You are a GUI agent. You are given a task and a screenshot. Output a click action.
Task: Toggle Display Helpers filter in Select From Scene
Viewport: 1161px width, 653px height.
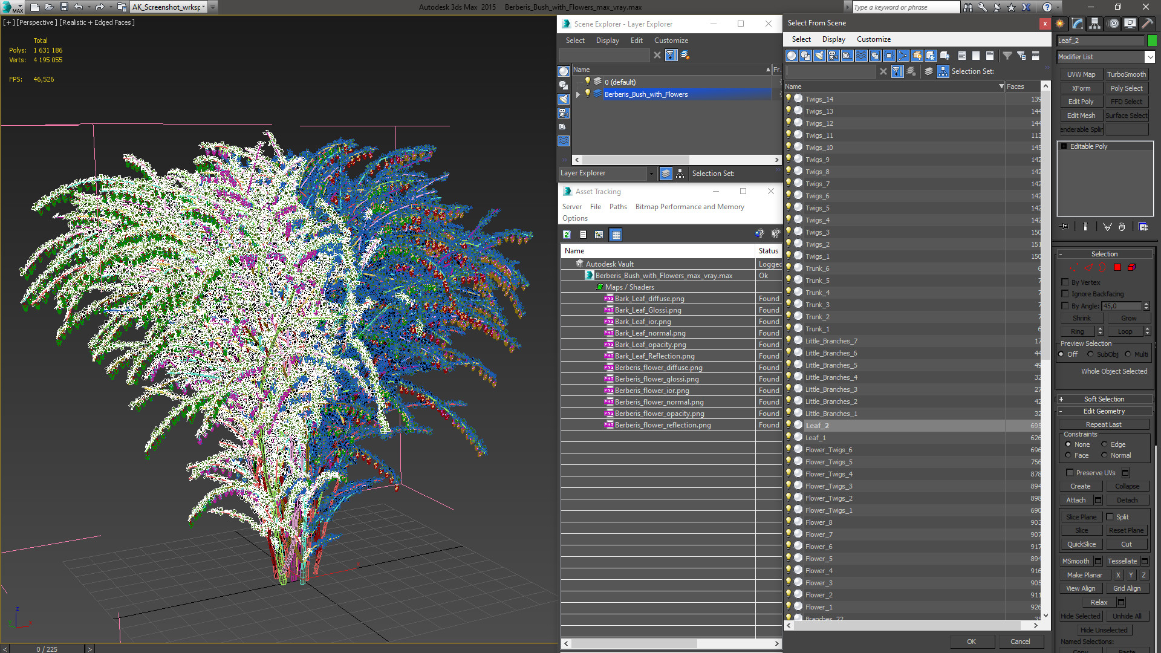tap(847, 56)
